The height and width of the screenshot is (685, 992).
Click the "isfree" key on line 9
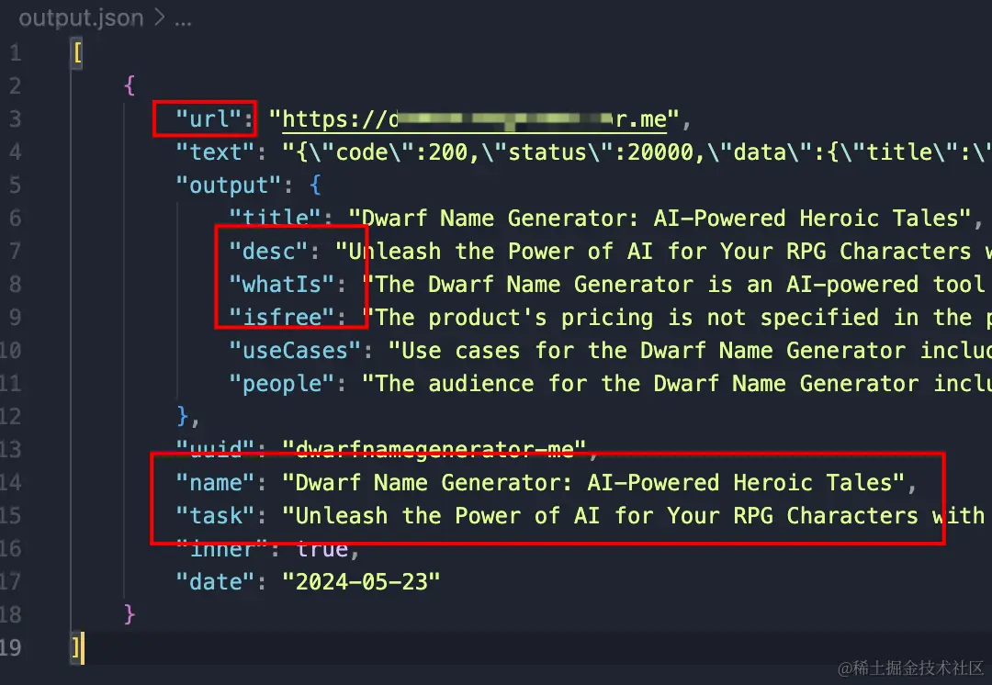[x=282, y=317]
